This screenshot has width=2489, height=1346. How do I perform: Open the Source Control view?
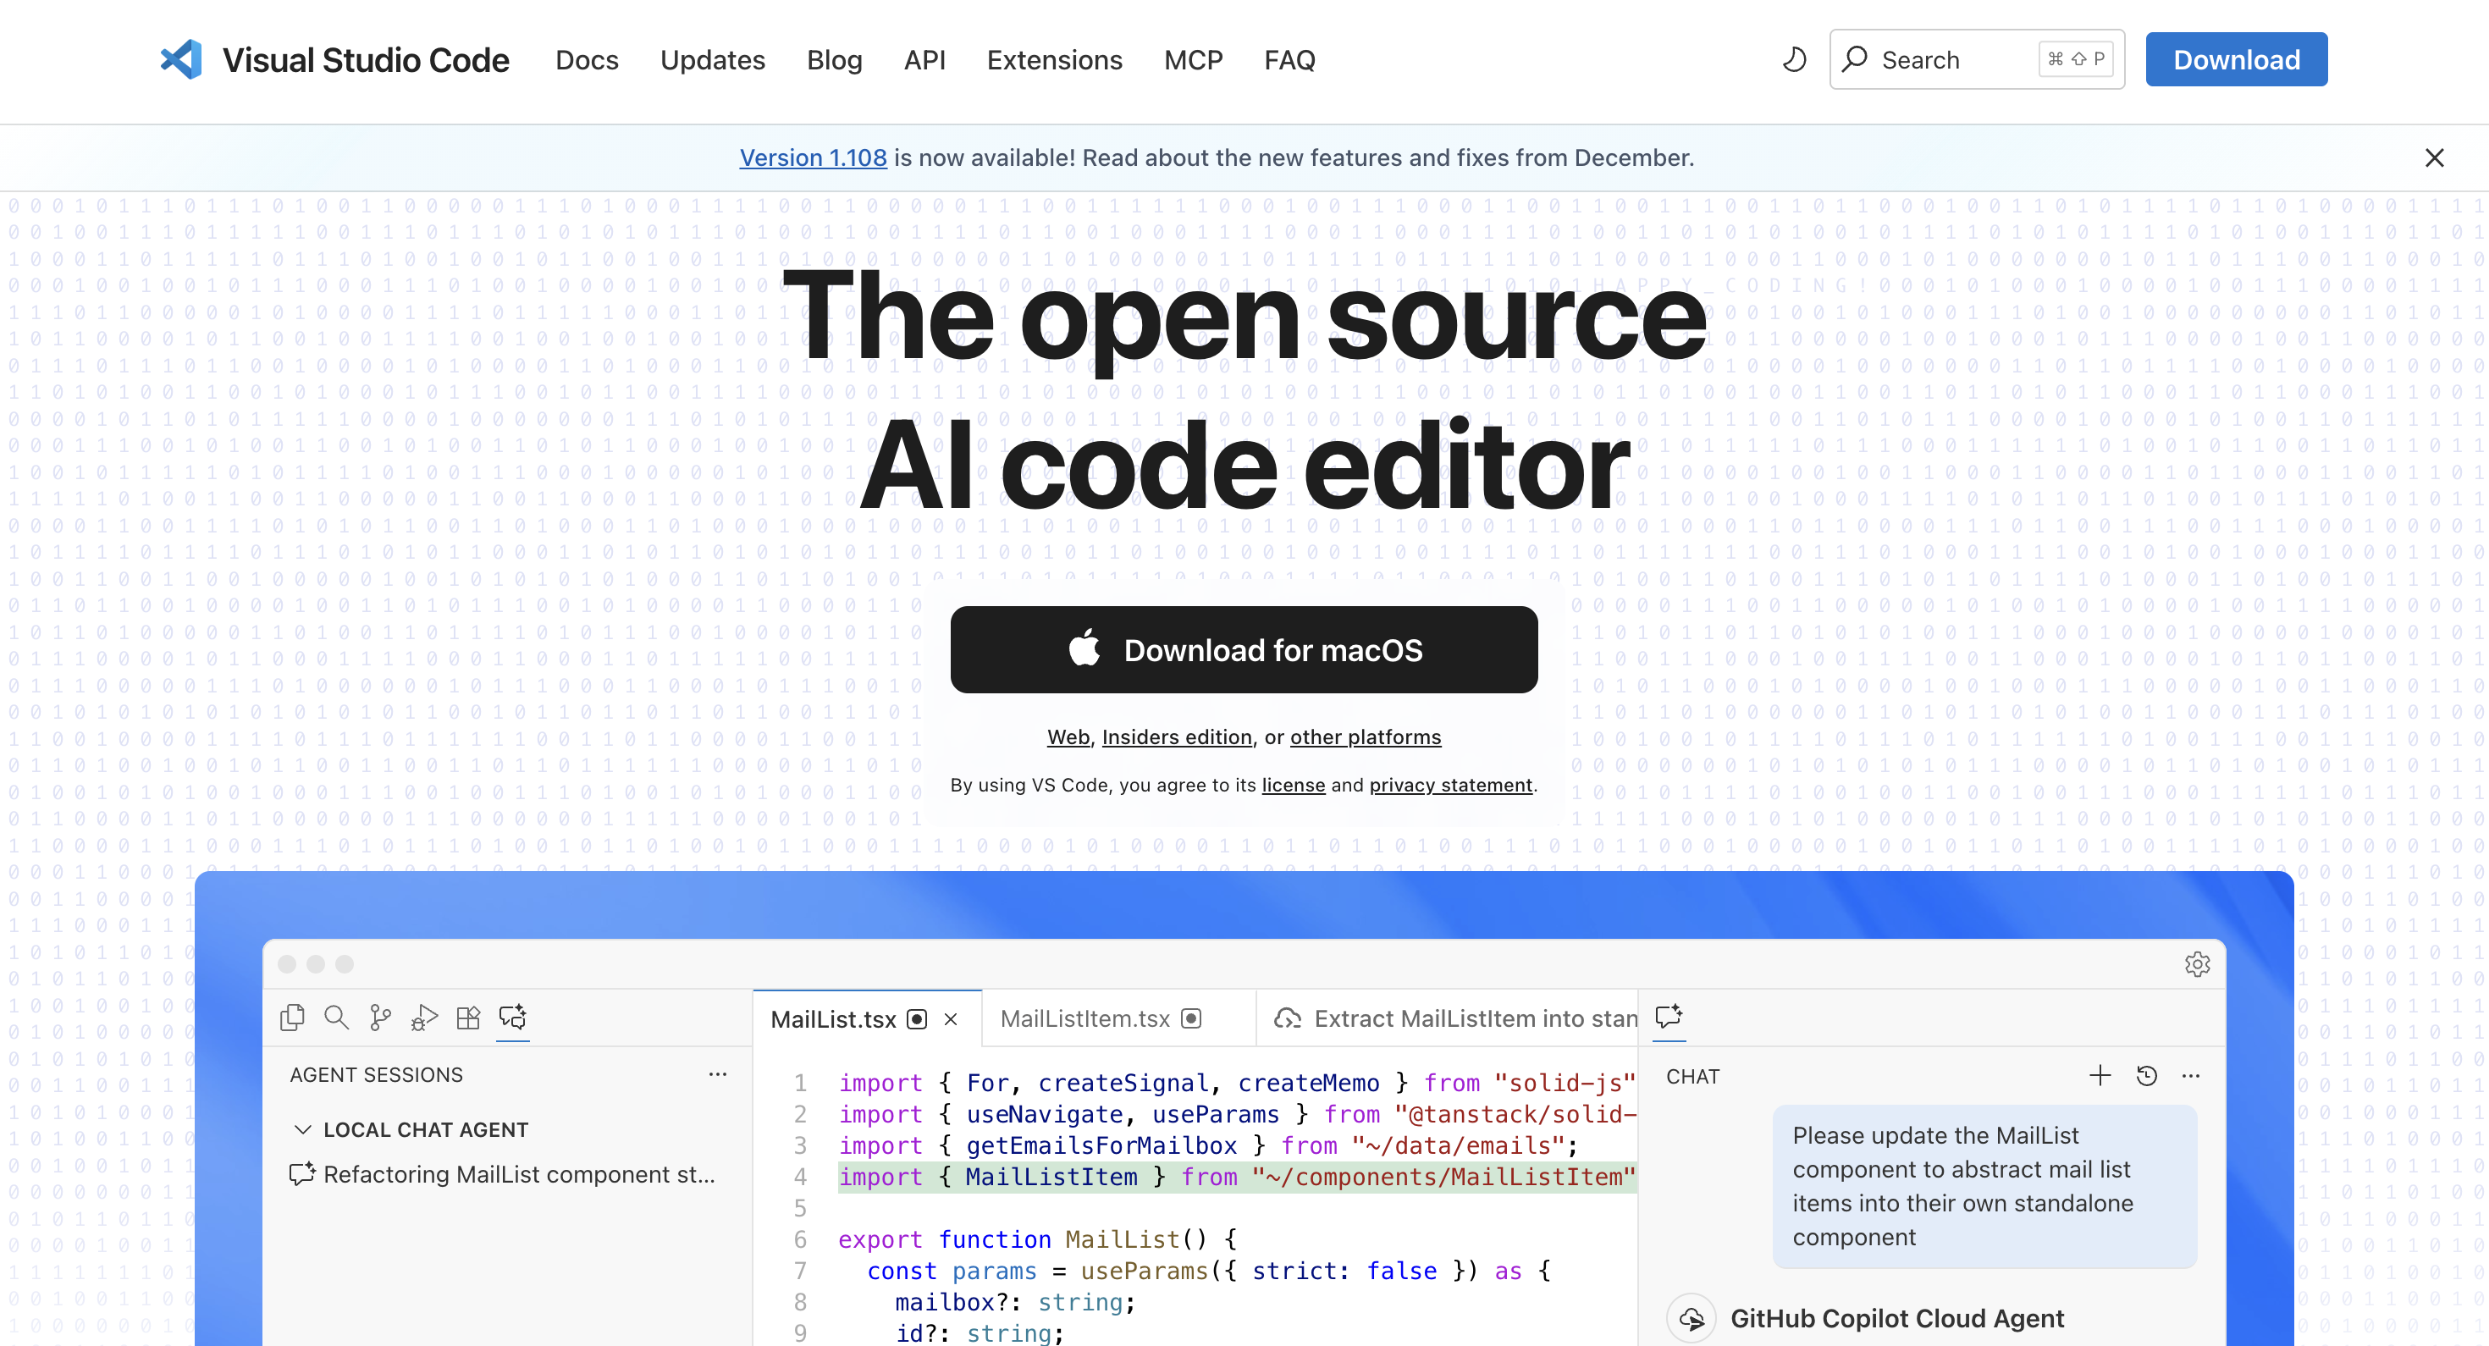click(x=380, y=1018)
